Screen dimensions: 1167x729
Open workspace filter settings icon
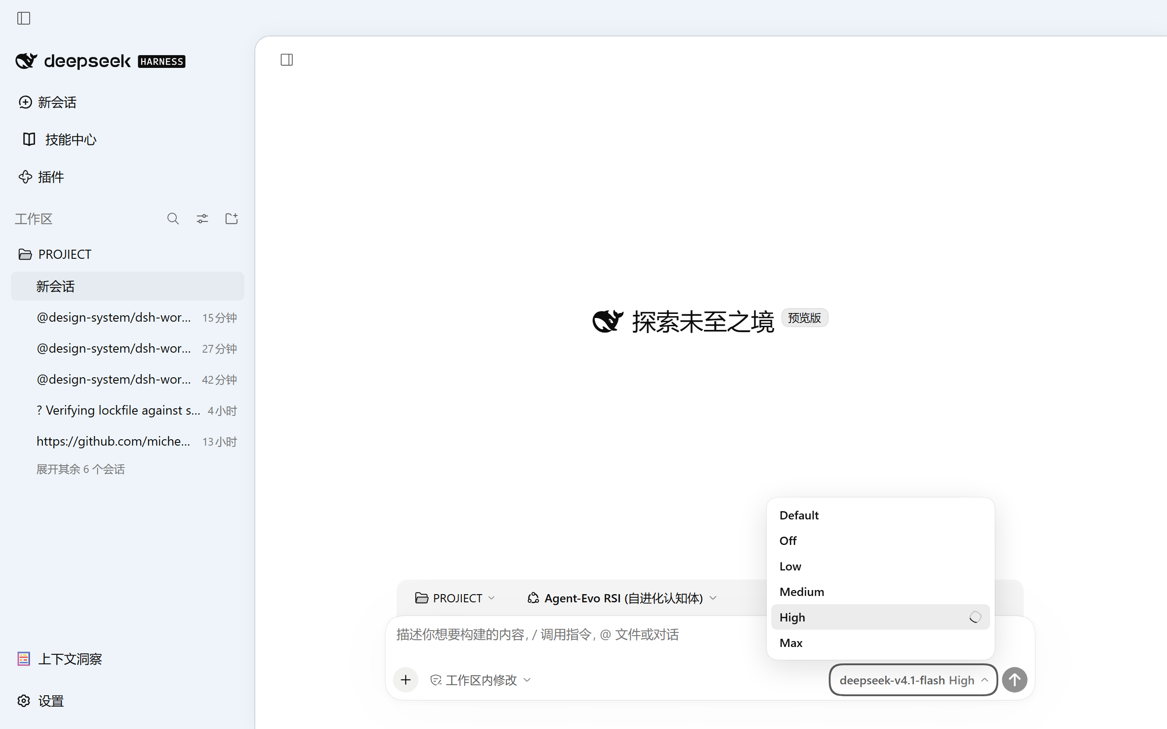(202, 219)
